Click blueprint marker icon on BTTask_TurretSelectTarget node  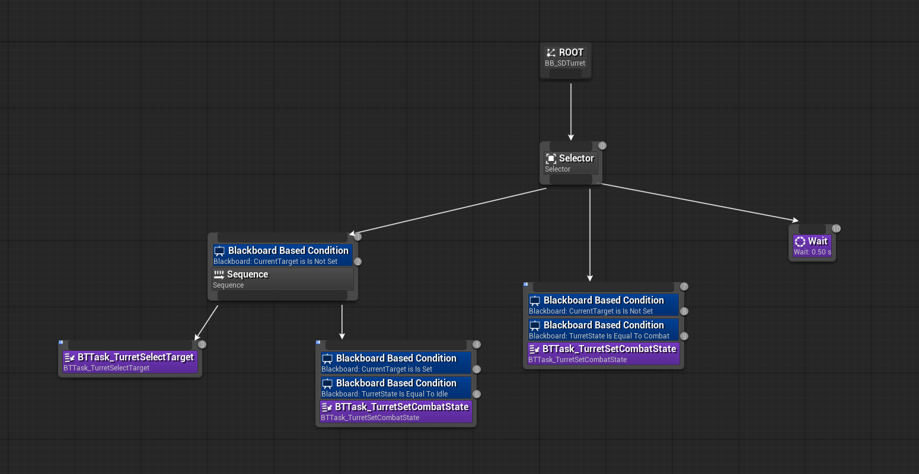[x=61, y=343]
